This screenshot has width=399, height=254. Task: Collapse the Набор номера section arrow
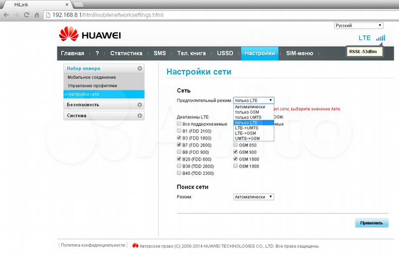pos(140,68)
